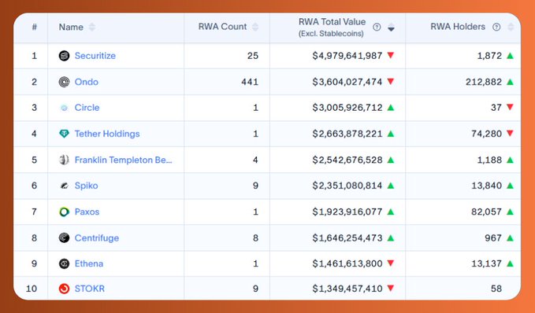Open the STOKR issuer link
Screen dimensions: 535x313
[89, 289]
